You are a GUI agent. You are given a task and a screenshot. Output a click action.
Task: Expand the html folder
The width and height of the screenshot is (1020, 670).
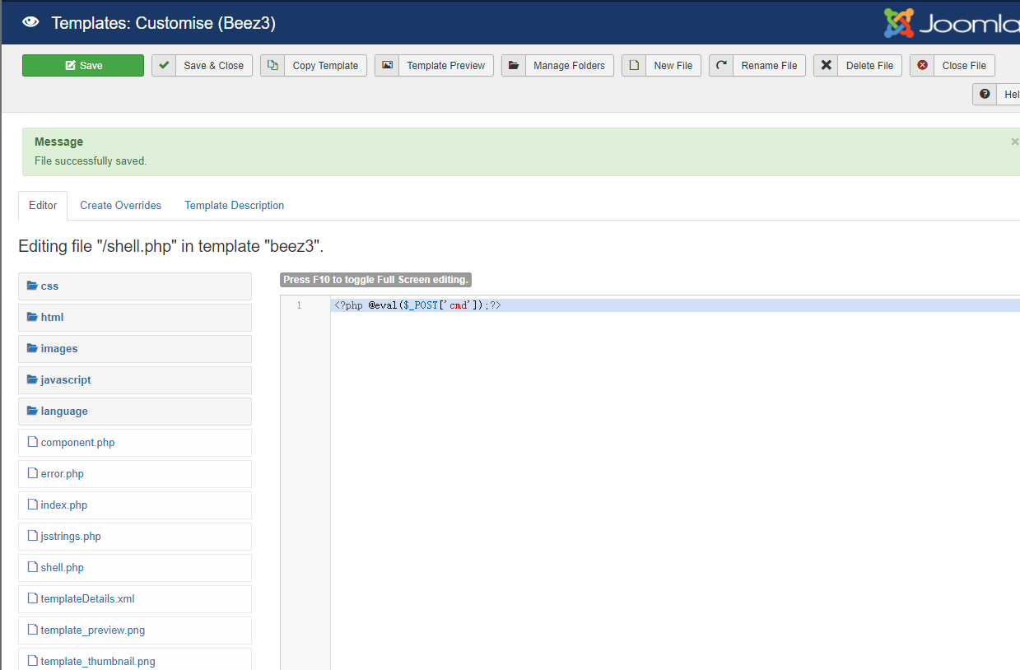click(x=135, y=317)
